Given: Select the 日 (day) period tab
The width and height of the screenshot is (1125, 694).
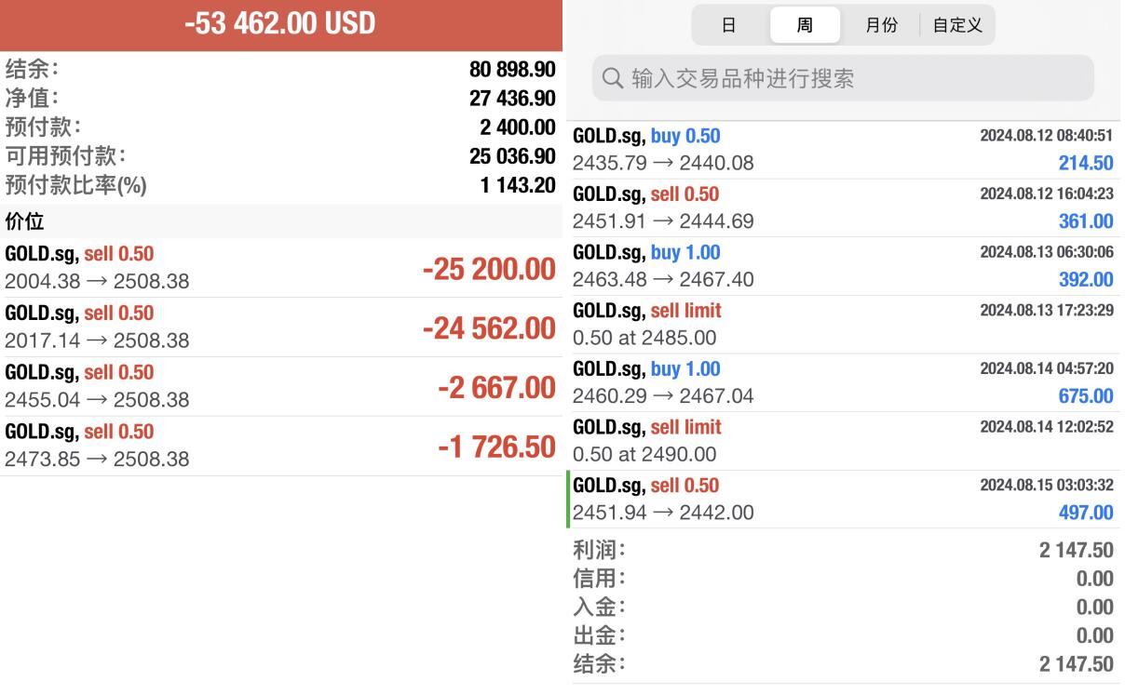Looking at the screenshot, I should (x=729, y=25).
